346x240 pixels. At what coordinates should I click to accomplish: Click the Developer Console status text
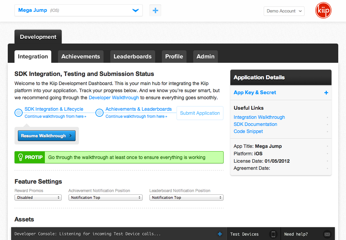[87, 234]
